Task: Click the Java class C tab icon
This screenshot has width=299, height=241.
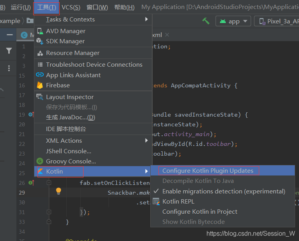Action: pos(24,35)
